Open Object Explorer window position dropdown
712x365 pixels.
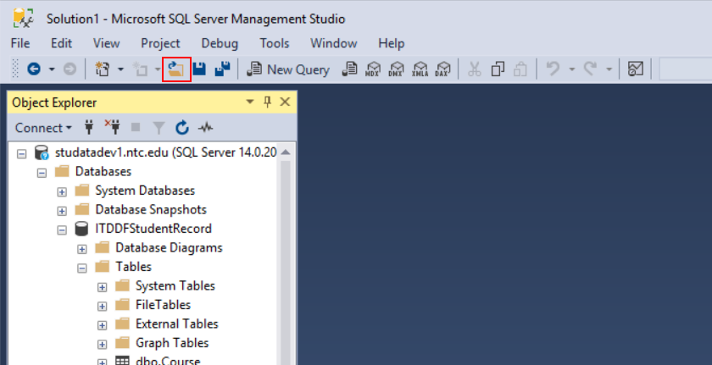[x=250, y=102]
